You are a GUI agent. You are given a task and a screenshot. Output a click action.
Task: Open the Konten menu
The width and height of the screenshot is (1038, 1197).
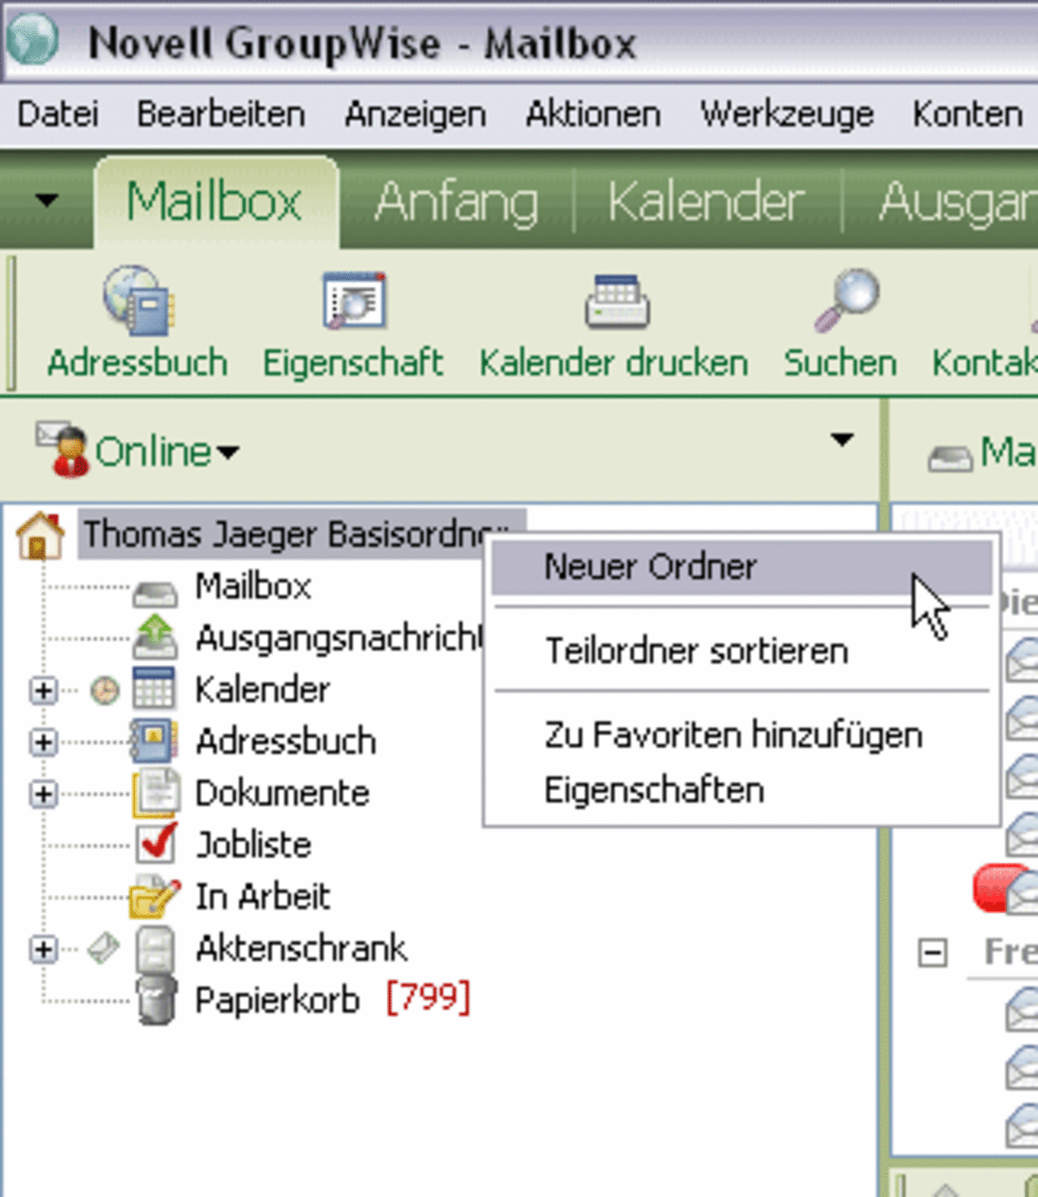coord(967,115)
